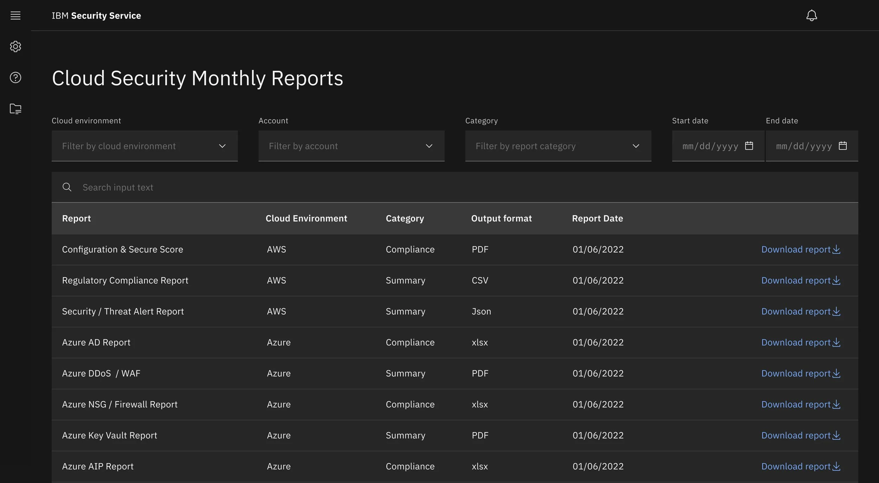Open the help question-mark icon
Screen dimensions: 879x483
[15, 77]
